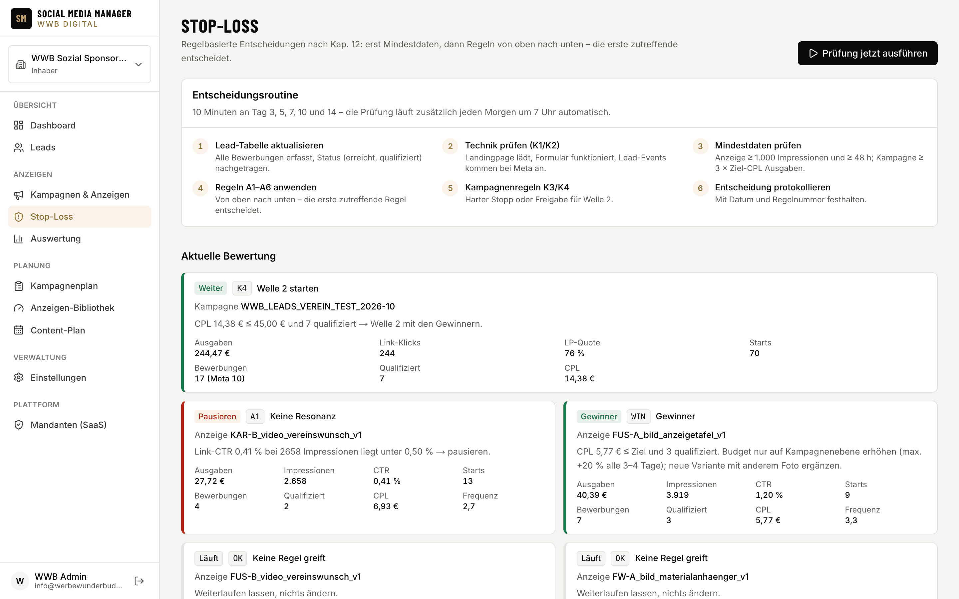This screenshot has height=599, width=959.
Task: Click the Ausgaben value 244,47 €
Action: 212,353
